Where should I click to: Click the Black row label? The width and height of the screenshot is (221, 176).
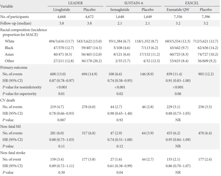(9, 48)
